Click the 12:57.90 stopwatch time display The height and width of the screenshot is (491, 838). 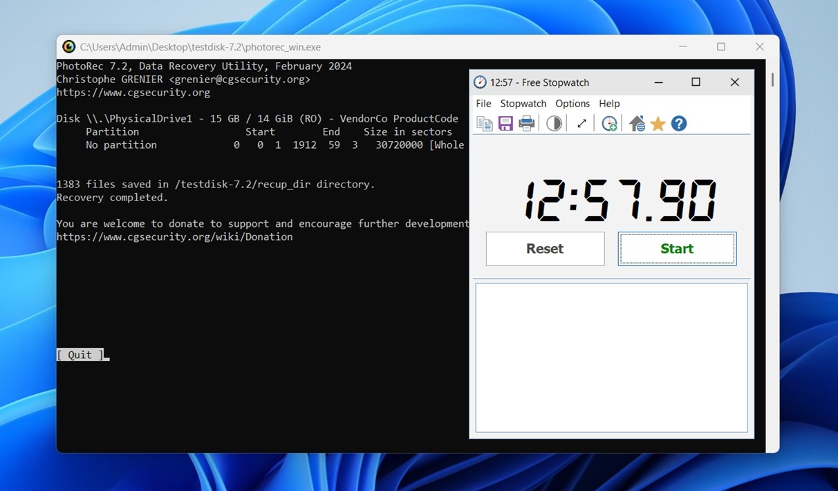620,201
